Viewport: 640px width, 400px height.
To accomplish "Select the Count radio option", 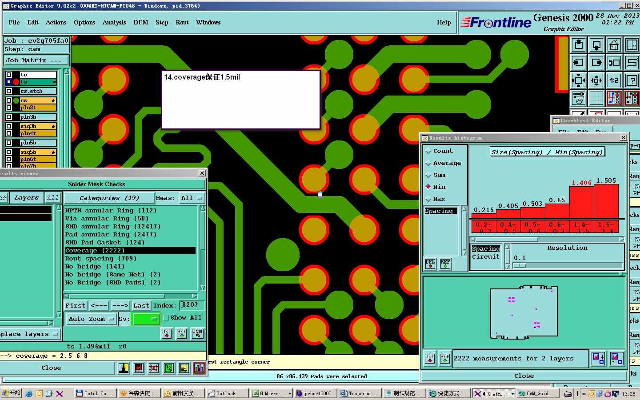I will click(x=428, y=151).
